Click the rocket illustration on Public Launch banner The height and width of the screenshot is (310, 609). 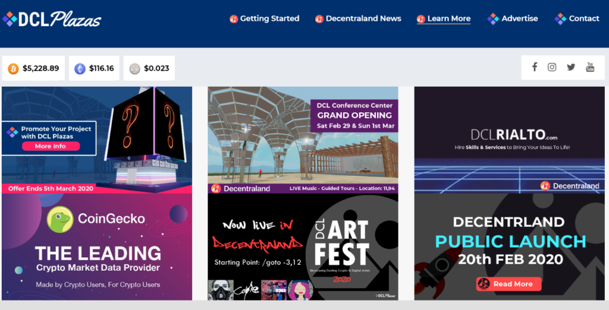438,271
